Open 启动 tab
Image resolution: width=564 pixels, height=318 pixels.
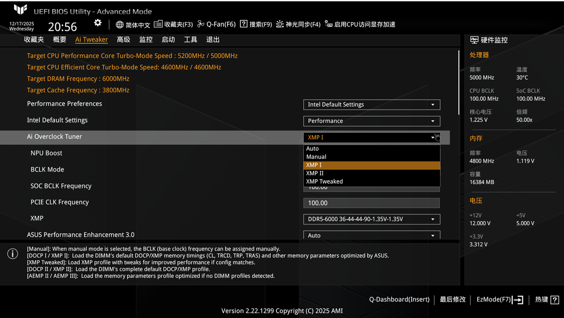[168, 40]
